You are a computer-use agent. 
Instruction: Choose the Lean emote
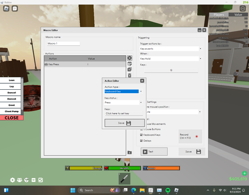11,80
